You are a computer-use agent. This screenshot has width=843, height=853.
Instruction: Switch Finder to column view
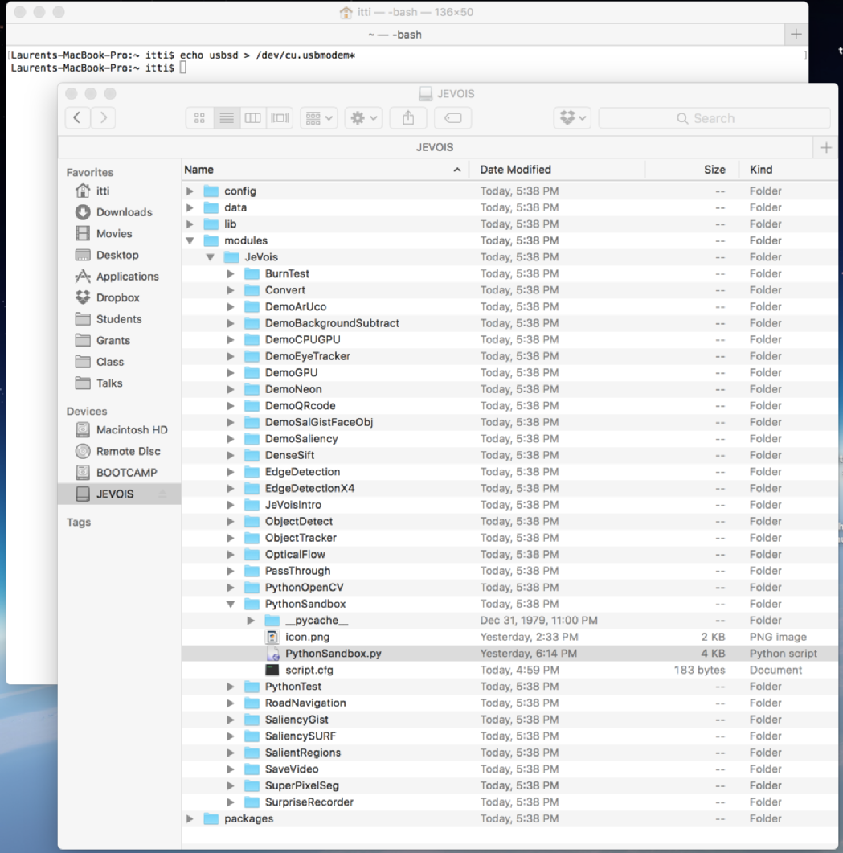click(x=253, y=118)
